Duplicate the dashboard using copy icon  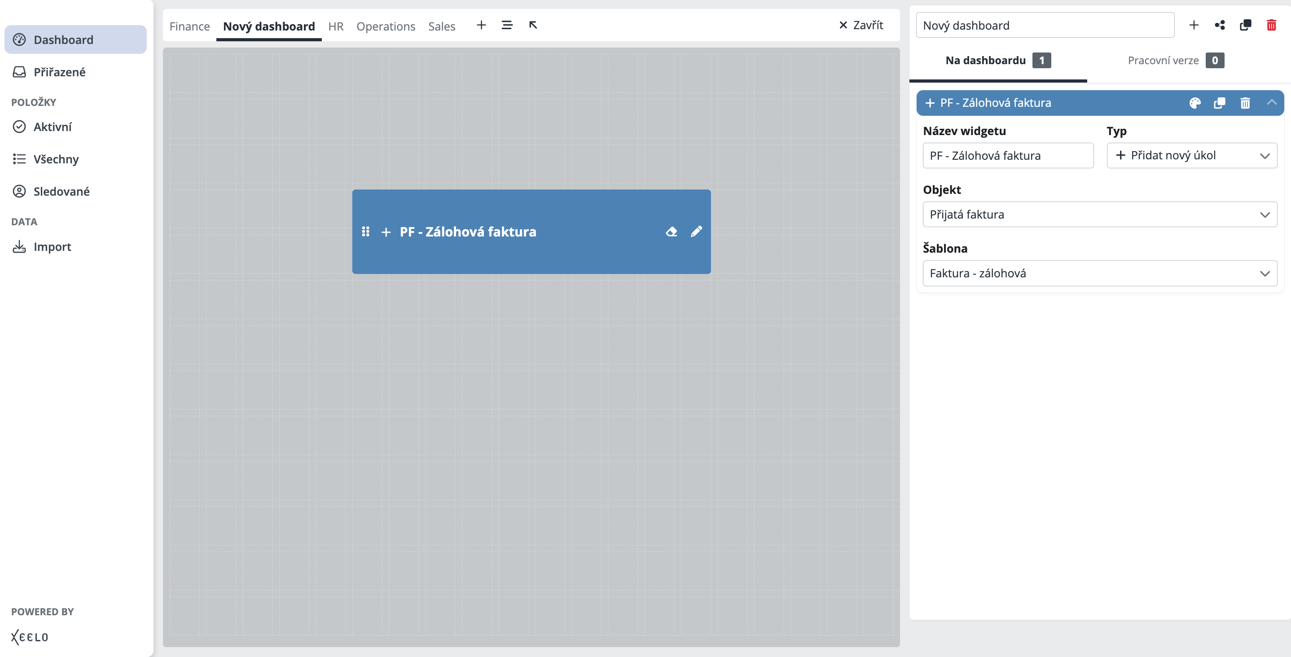[1245, 25]
